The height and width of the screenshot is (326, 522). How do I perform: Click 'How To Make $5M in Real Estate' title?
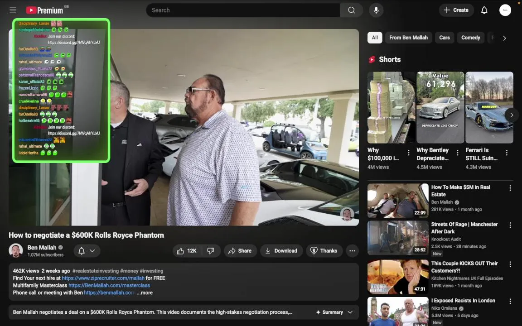461,191
